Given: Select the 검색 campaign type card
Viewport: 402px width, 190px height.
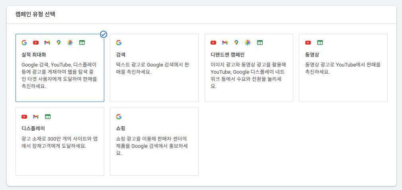Looking at the screenshot, I should [x=154, y=68].
